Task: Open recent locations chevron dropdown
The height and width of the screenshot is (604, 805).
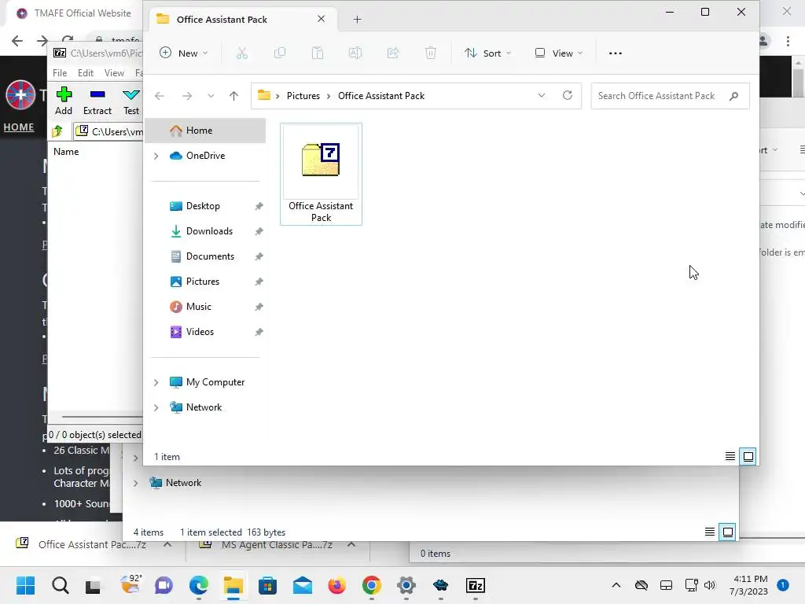Action: coord(211,96)
